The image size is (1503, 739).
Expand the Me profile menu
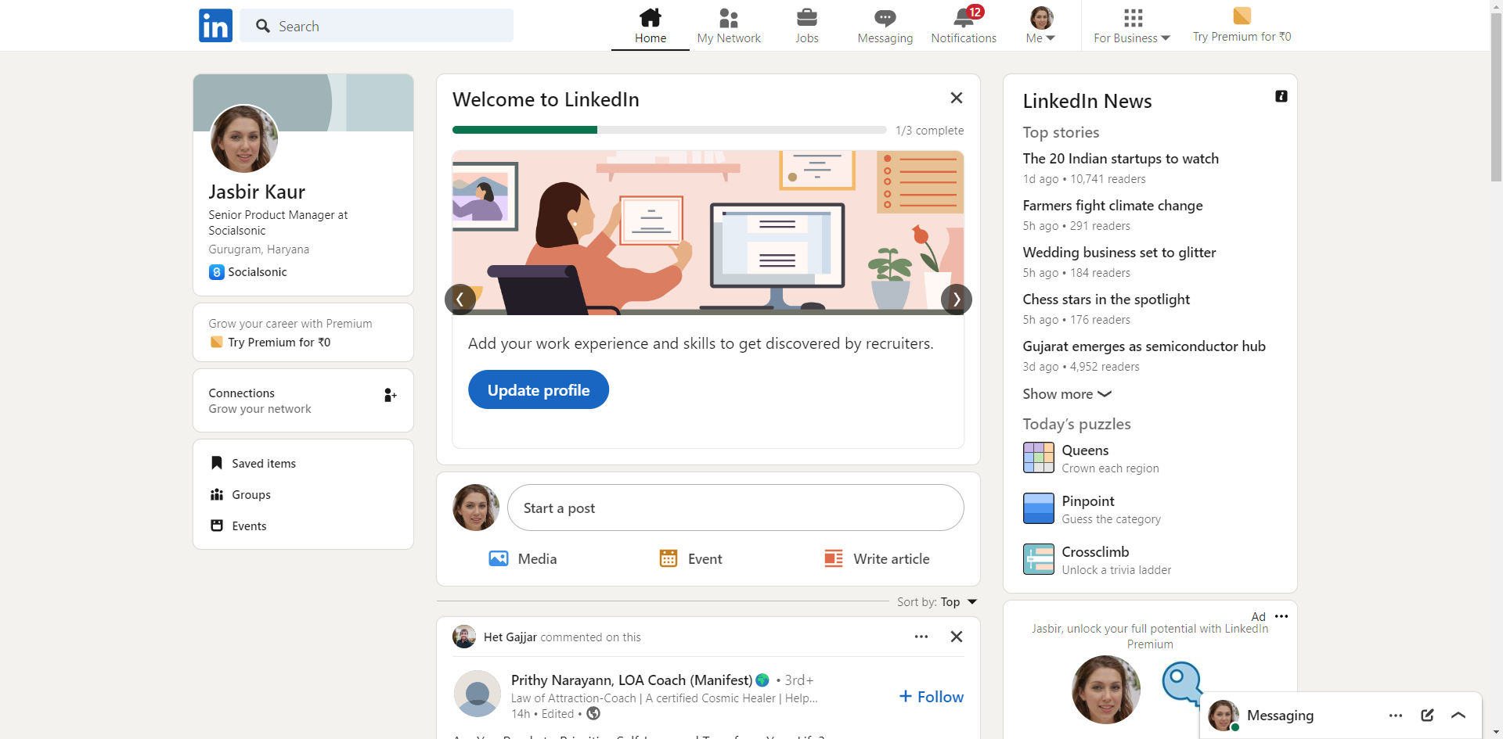[x=1041, y=26]
